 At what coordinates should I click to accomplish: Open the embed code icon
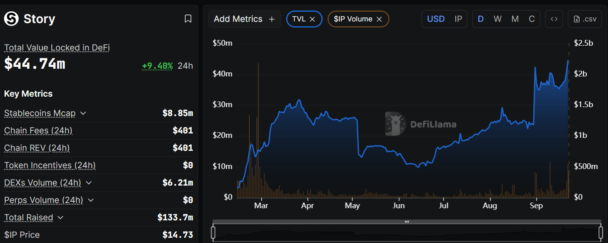point(554,19)
